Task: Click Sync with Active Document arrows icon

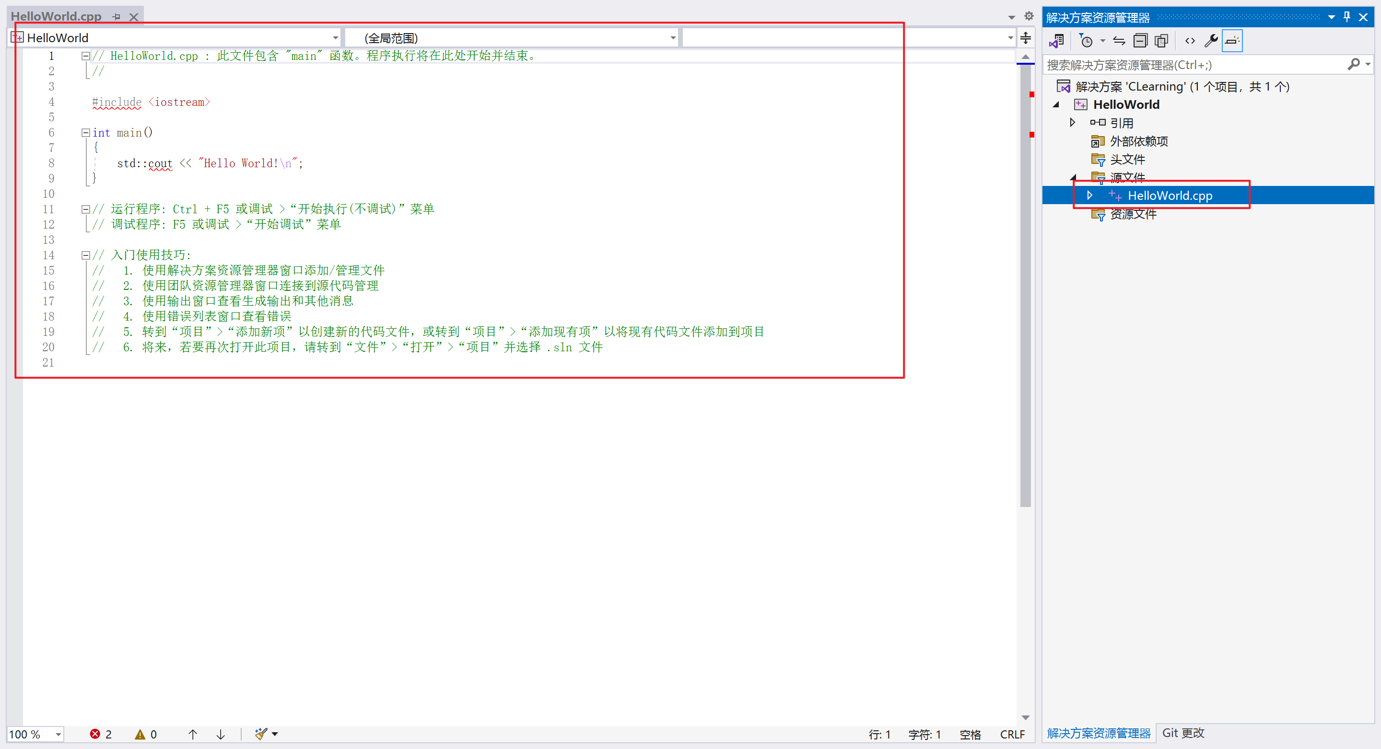Action: click(1119, 41)
